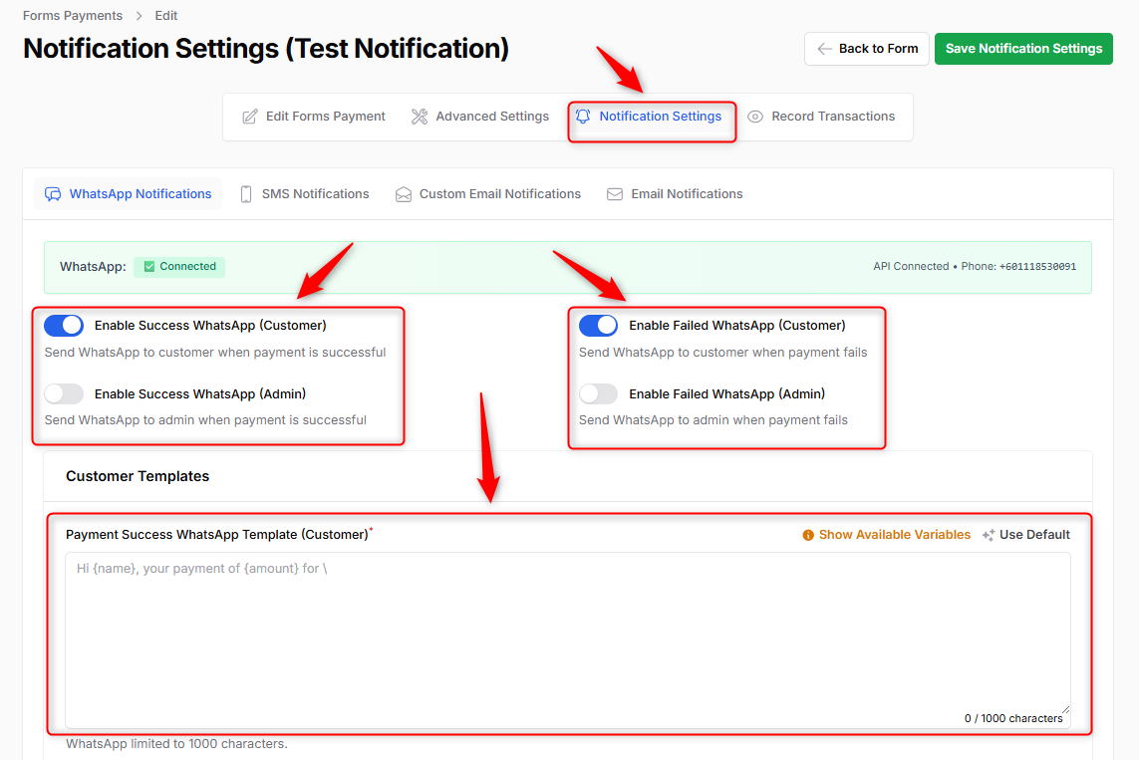This screenshot has width=1139, height=760.
Task: Click the WhatsApp limited to 1000 characters note
Action: click(176, 744)
